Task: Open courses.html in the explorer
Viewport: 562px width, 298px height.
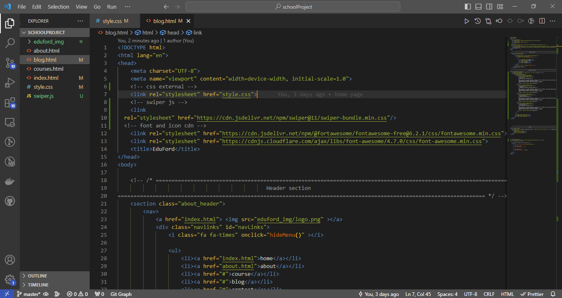Action: [x=55, y=69]
